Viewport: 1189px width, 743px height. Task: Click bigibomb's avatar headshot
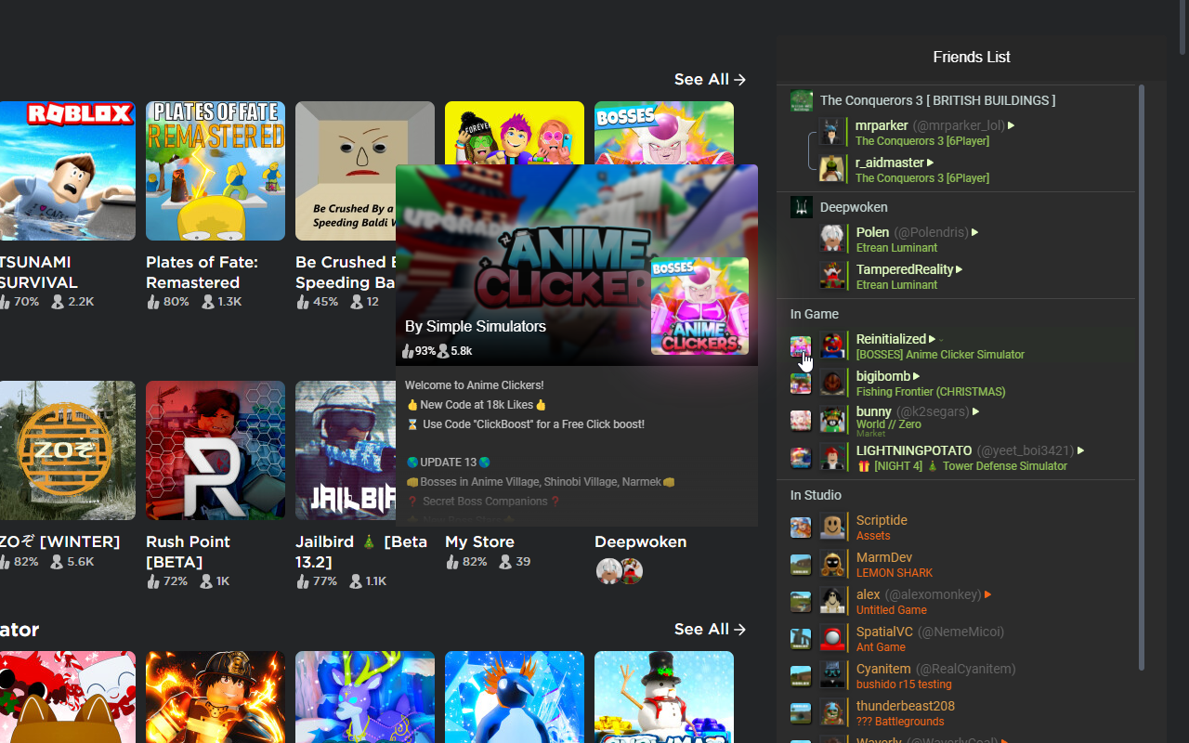[832, 383]
